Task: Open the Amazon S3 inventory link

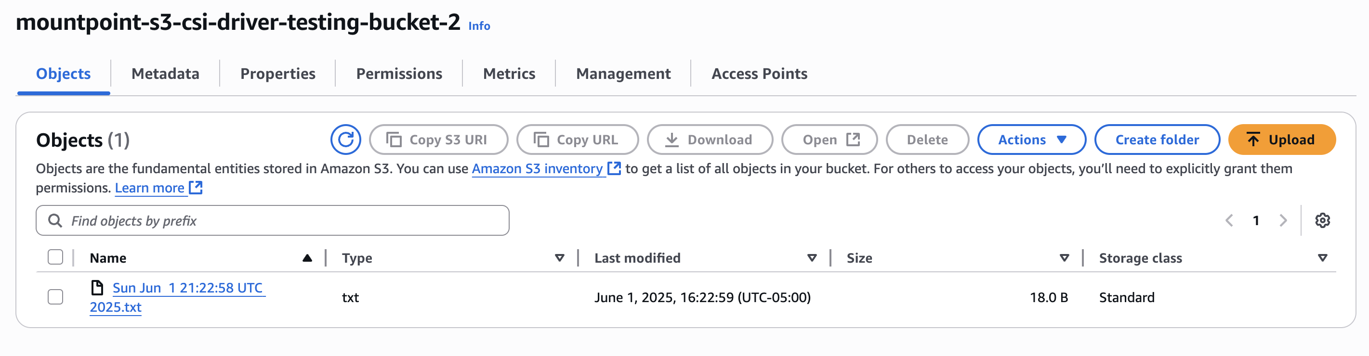Action: tap(537, 169)
